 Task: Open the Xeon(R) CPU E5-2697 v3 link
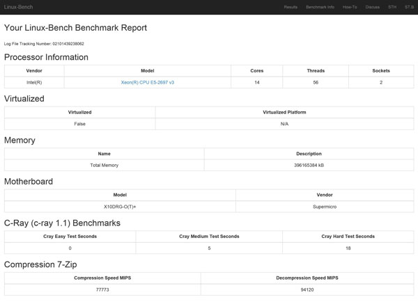[x=148, y=82]
